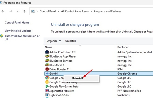Click Adobe Systems Incorporated publisher cell

(x=135, y=52)
